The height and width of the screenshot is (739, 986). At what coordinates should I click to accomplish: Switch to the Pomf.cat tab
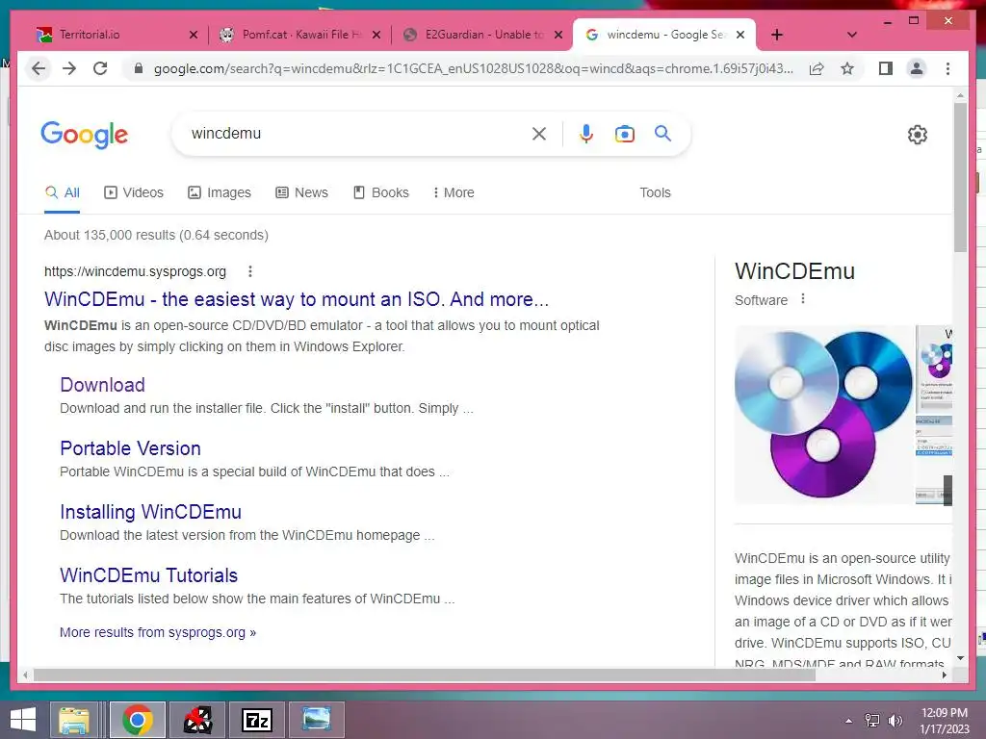click(x=300, y=35)
